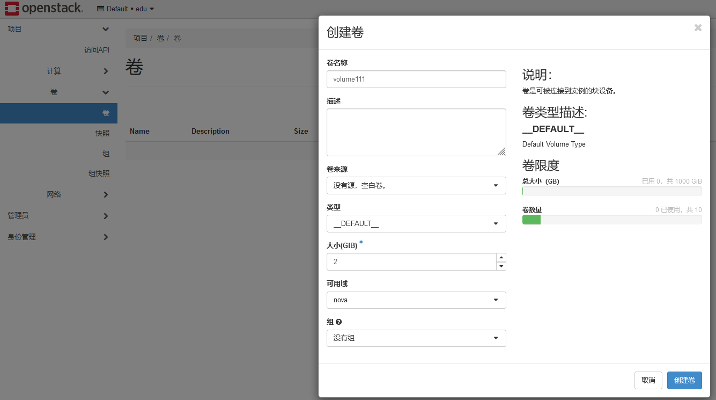Click into the 描述 text area
The image size is (716, 400).
tap(416, 132)
